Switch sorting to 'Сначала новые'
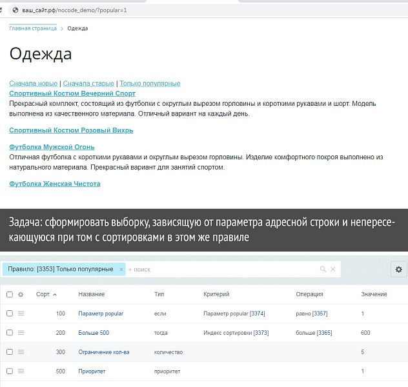Screen dimensions: 408x387 [33, 83]
